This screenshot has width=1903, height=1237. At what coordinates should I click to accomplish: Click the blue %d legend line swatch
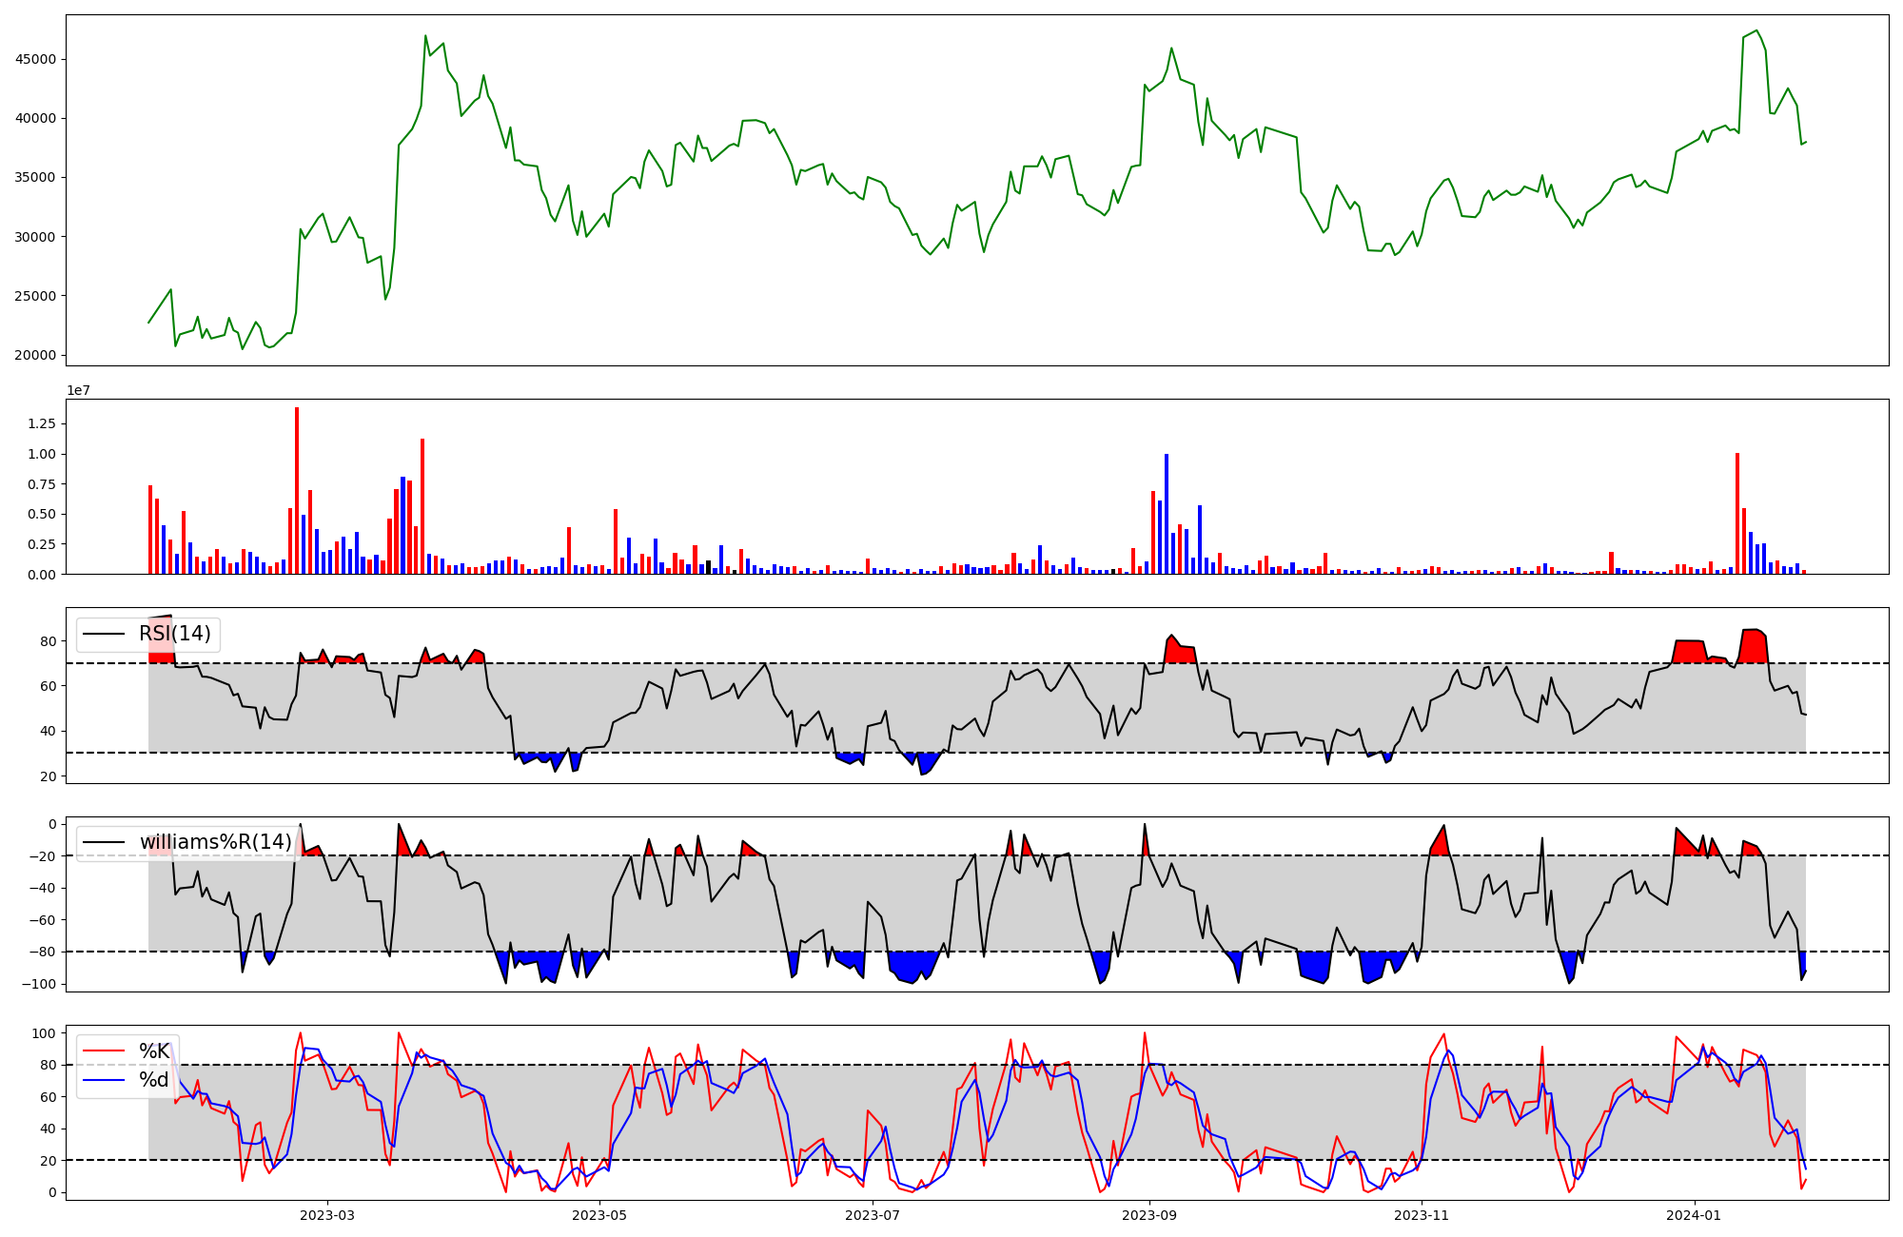coord(105,1080)
